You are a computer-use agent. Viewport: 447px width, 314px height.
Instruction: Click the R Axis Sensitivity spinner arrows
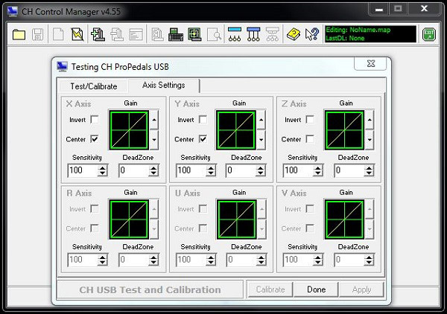click(103, 260)
